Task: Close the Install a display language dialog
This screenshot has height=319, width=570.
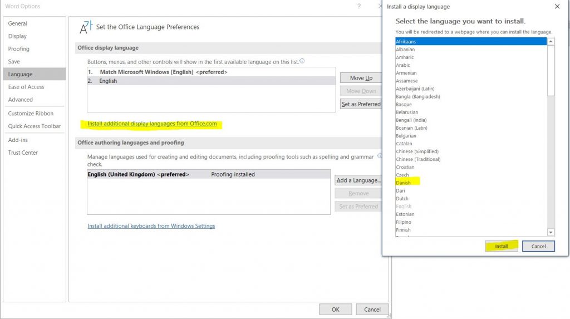Action: click(557, 7)
